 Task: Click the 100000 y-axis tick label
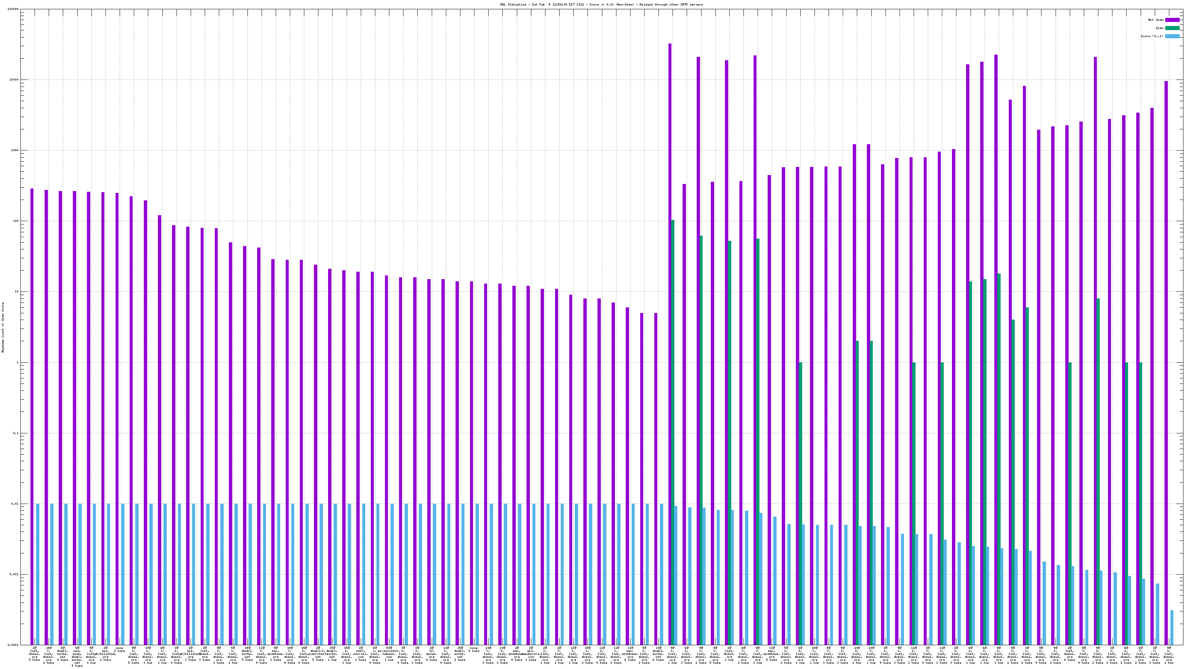click(x=13, y=9)
